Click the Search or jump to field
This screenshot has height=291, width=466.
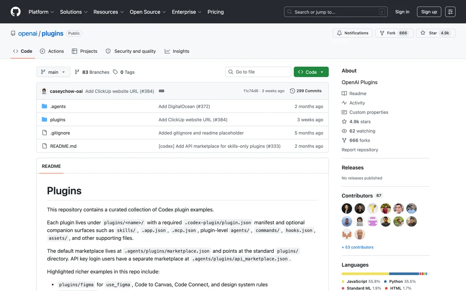(x=336, y=12)
